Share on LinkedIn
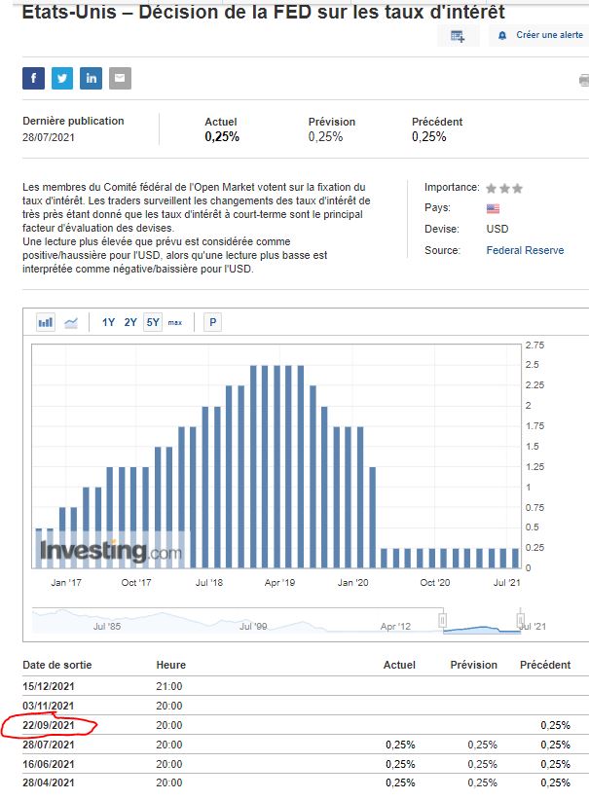Screen dimensions: 589x800 point(92,78)
